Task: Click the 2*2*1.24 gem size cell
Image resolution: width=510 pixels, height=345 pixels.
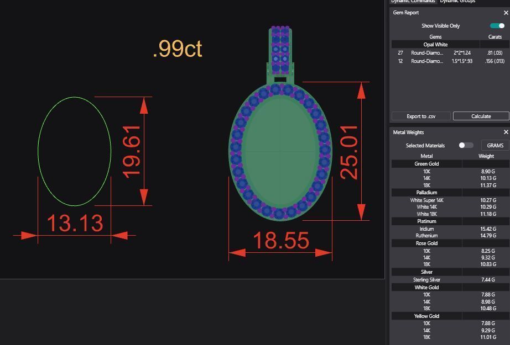Action: click(x=462, y=52)
